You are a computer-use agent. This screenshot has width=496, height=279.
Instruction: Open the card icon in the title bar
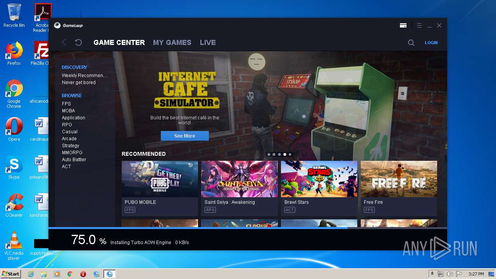403,26
